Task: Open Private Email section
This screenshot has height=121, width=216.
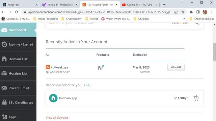Action: (x=18, y=88)
